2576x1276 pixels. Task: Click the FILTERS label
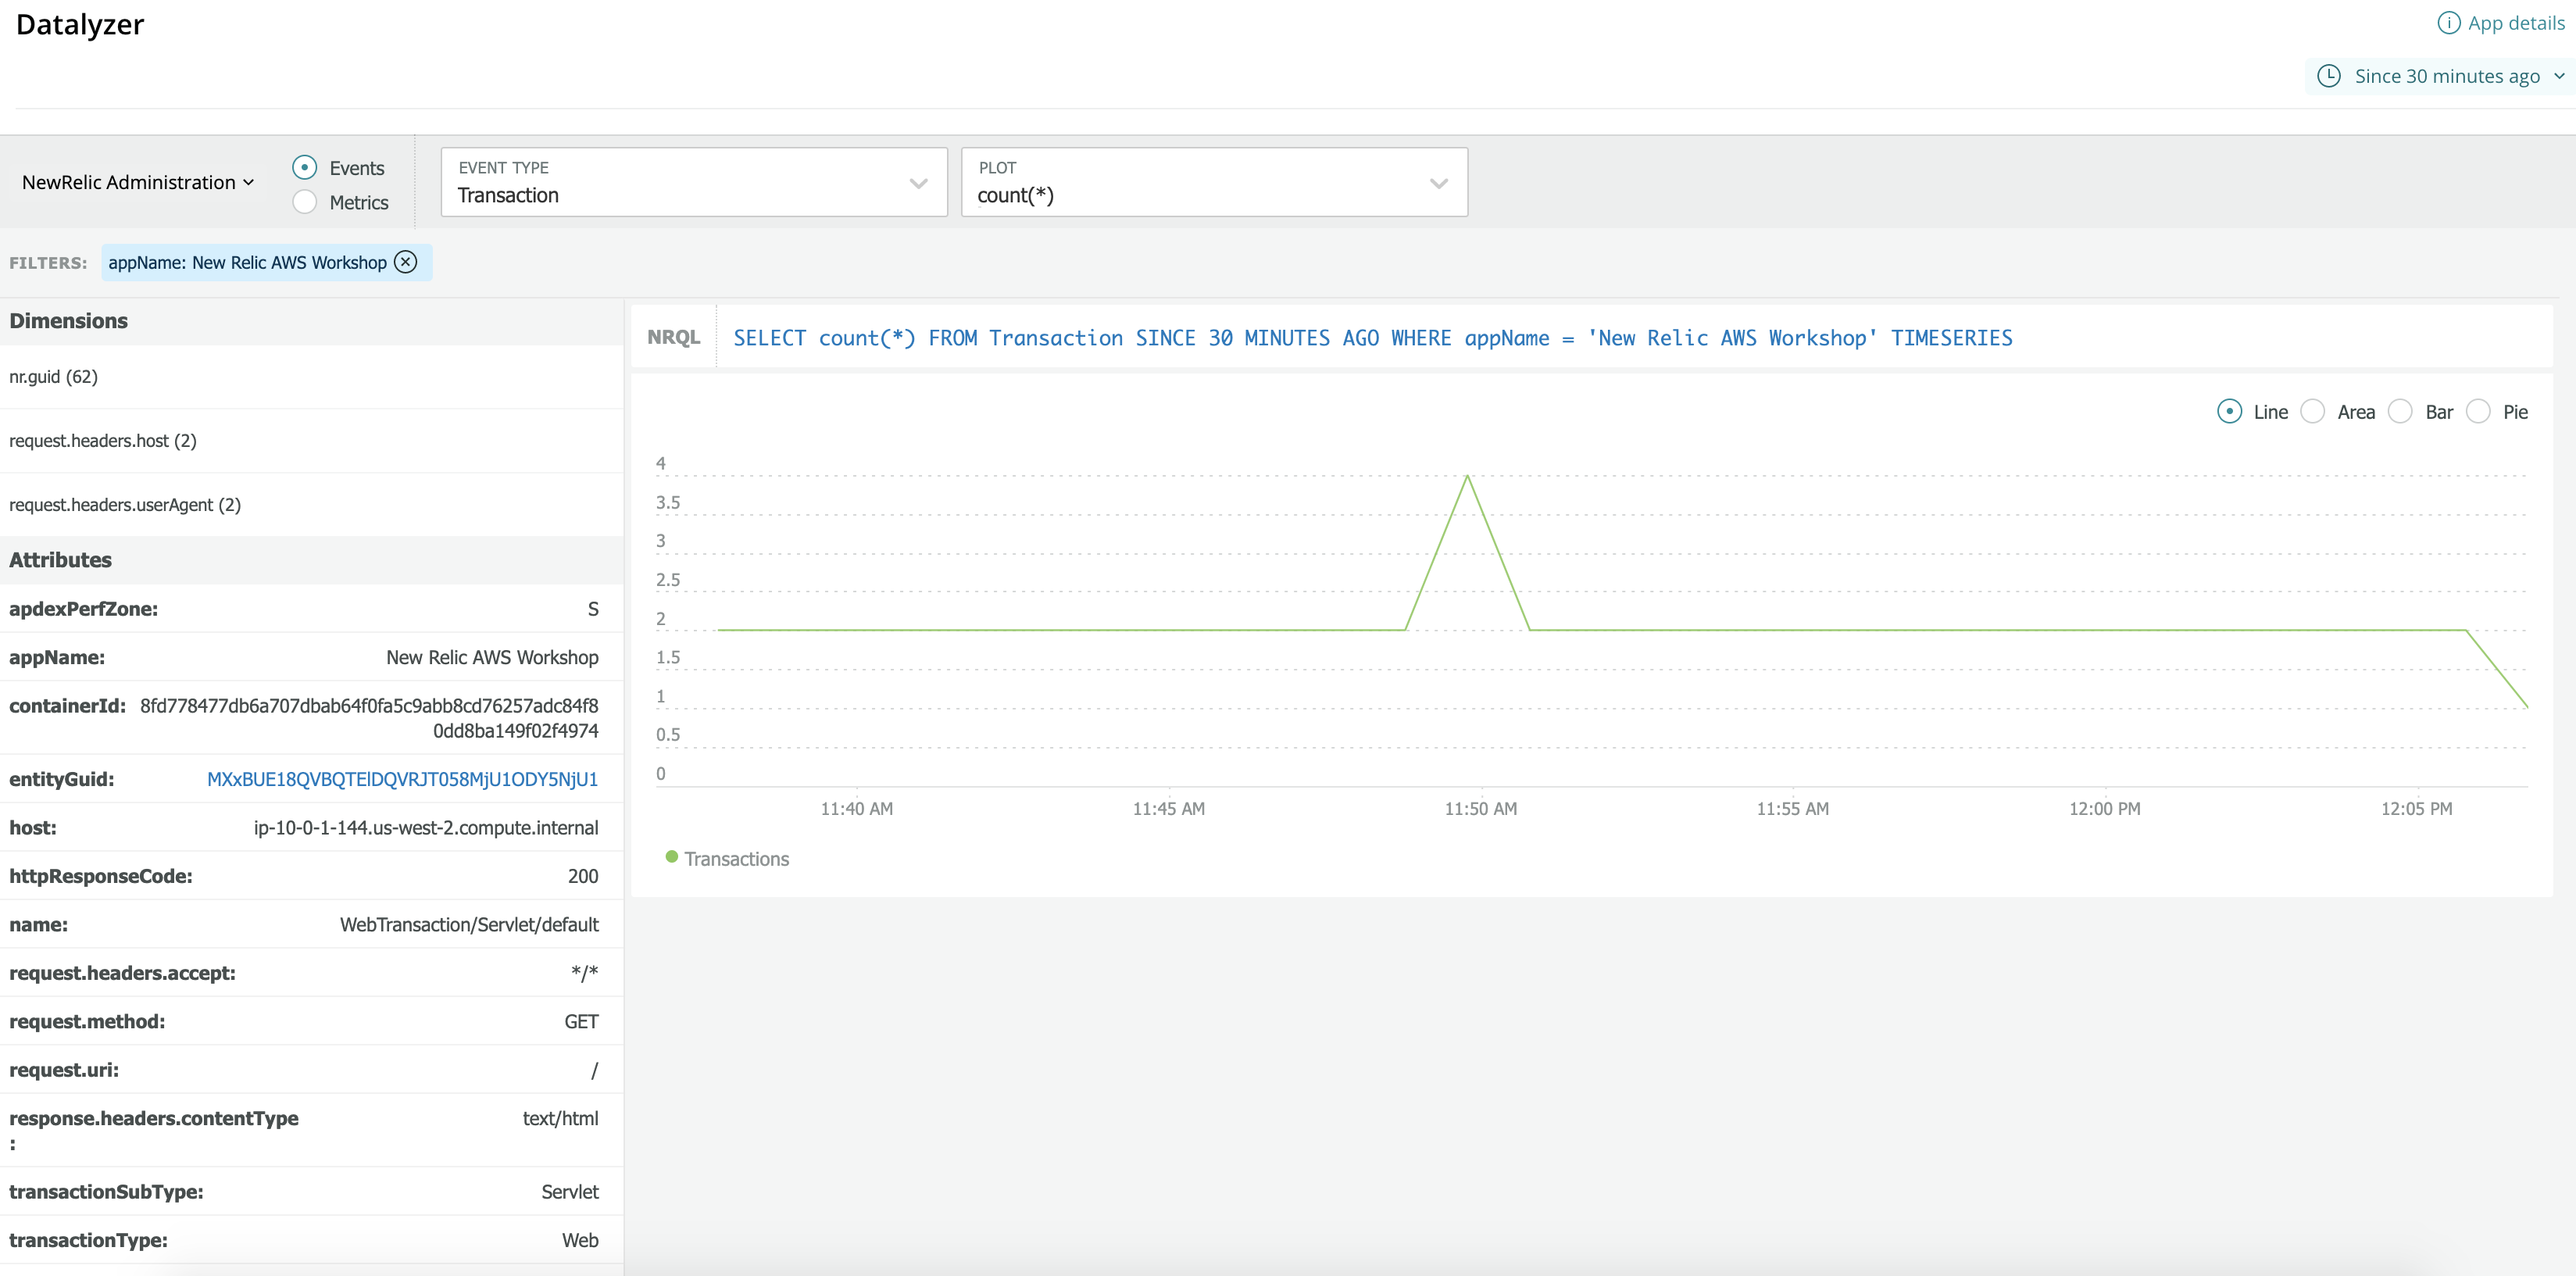click(x=48, y=263)
